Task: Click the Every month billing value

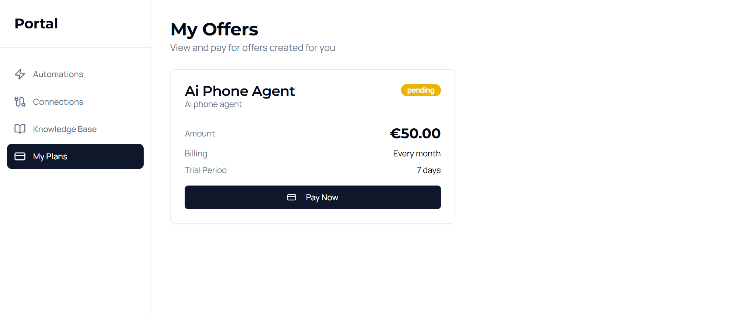Action: pos(417,153)
